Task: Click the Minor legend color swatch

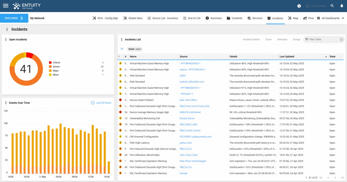Action: 50,75
